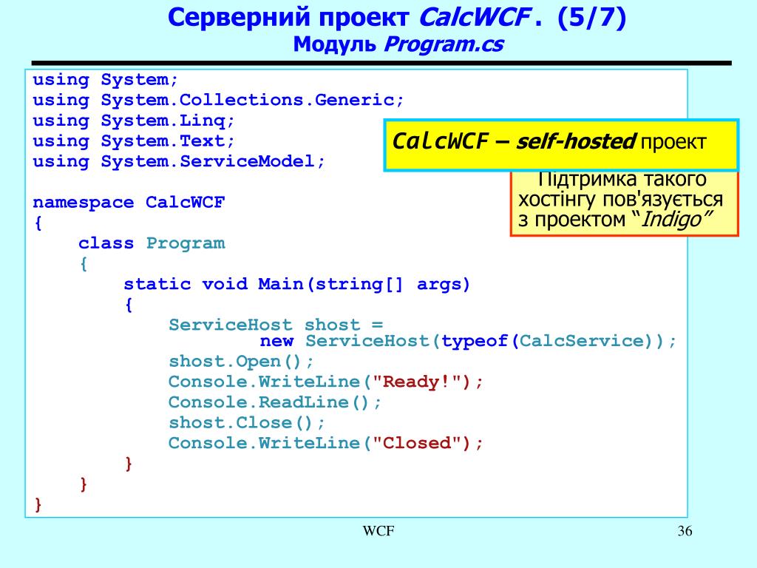Click the slide number "36"

pyautogui.click(x=685, y=531)
